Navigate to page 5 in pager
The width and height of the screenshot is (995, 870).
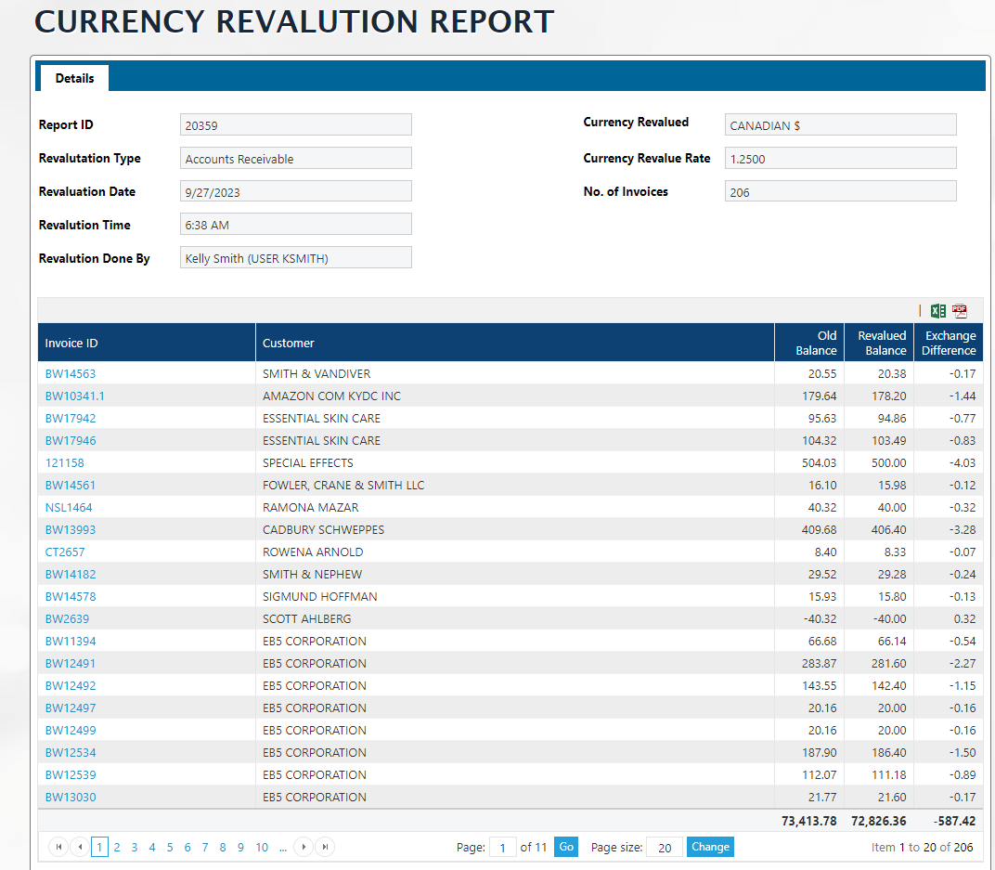point(170,847)
